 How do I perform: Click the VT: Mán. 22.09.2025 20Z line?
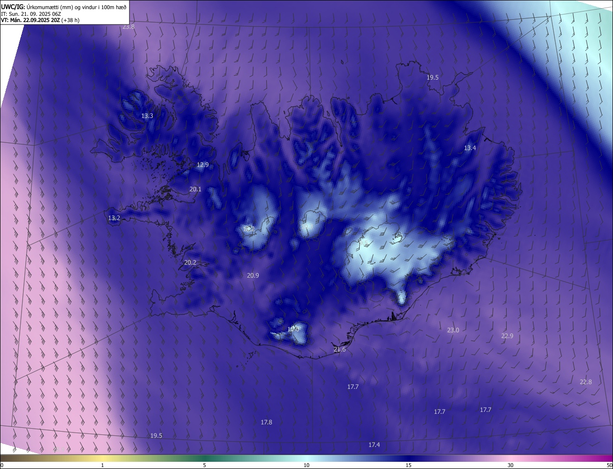point(40,20)
